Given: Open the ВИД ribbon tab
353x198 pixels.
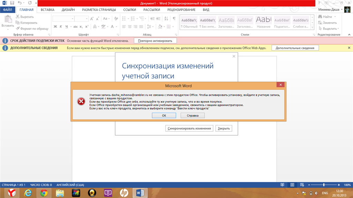Looking at the screenshot, I should pos(206,10).
